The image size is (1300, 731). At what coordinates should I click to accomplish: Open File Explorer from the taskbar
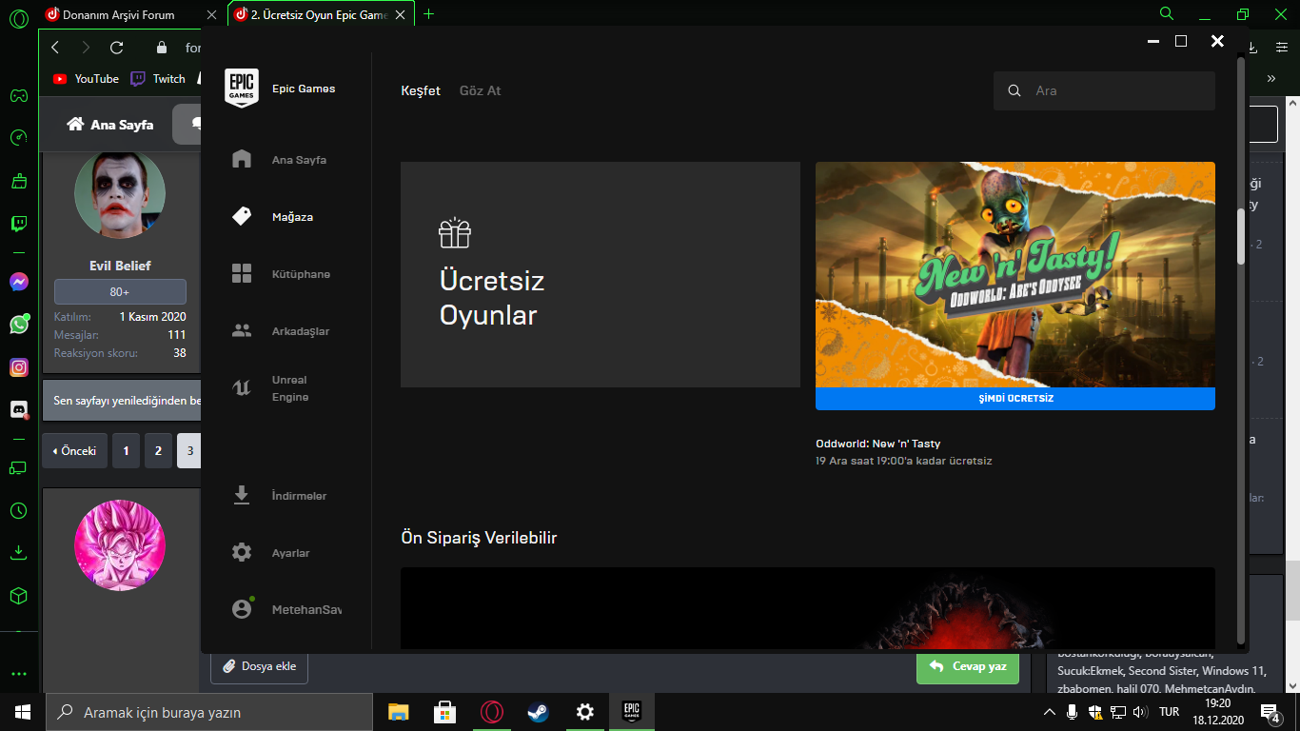tap(398, 712)
